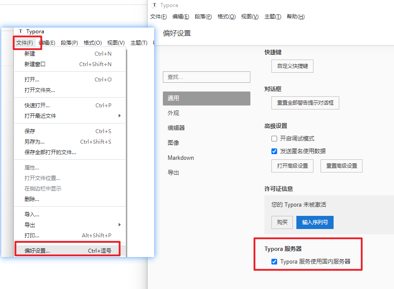The width and height of the screenshot is (394, 289).
Task: Select 图像 preferences category
Action: tap(207, 143)
